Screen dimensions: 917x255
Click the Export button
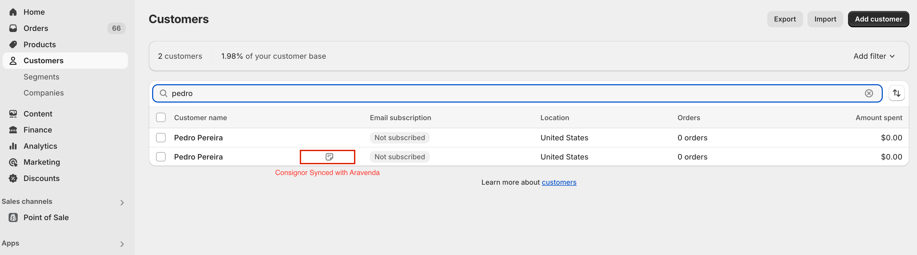point(785,19)
